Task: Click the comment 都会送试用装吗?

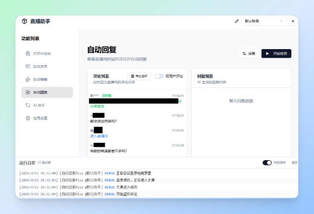Action: click(x=103, y=121)
